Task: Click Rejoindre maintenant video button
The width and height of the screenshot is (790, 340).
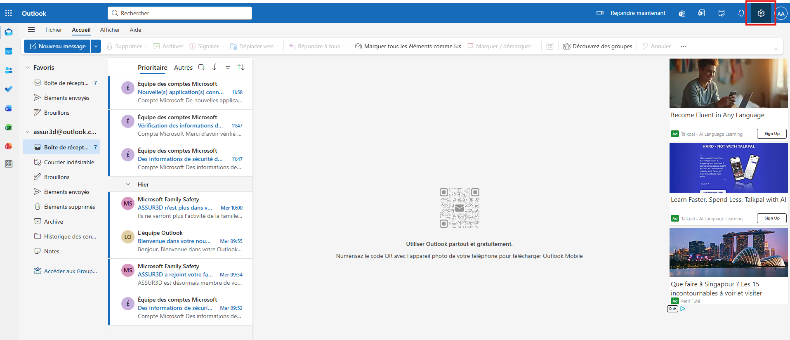Action: click(x=631, y=13)
